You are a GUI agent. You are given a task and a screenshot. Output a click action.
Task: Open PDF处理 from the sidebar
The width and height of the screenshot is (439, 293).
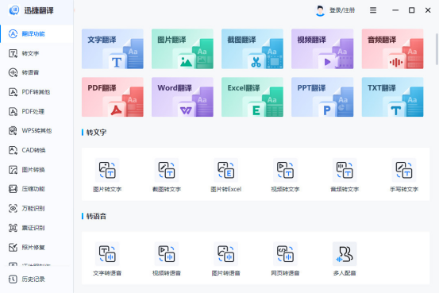pyautogui.click(x=37, y=111)
